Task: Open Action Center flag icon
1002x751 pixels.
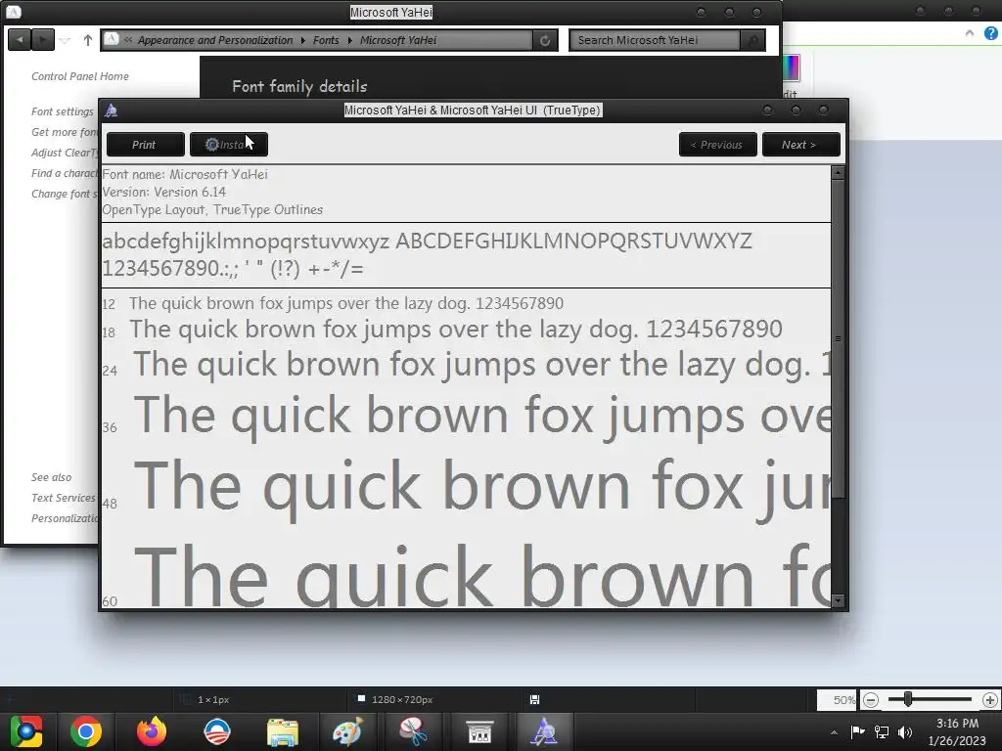Action: pyautogui.click(x=857, y=731)
